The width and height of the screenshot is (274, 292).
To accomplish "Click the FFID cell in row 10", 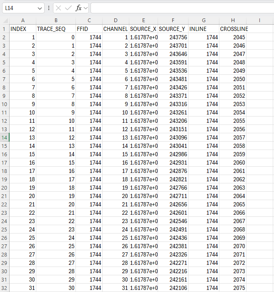I will coord(89,104).
